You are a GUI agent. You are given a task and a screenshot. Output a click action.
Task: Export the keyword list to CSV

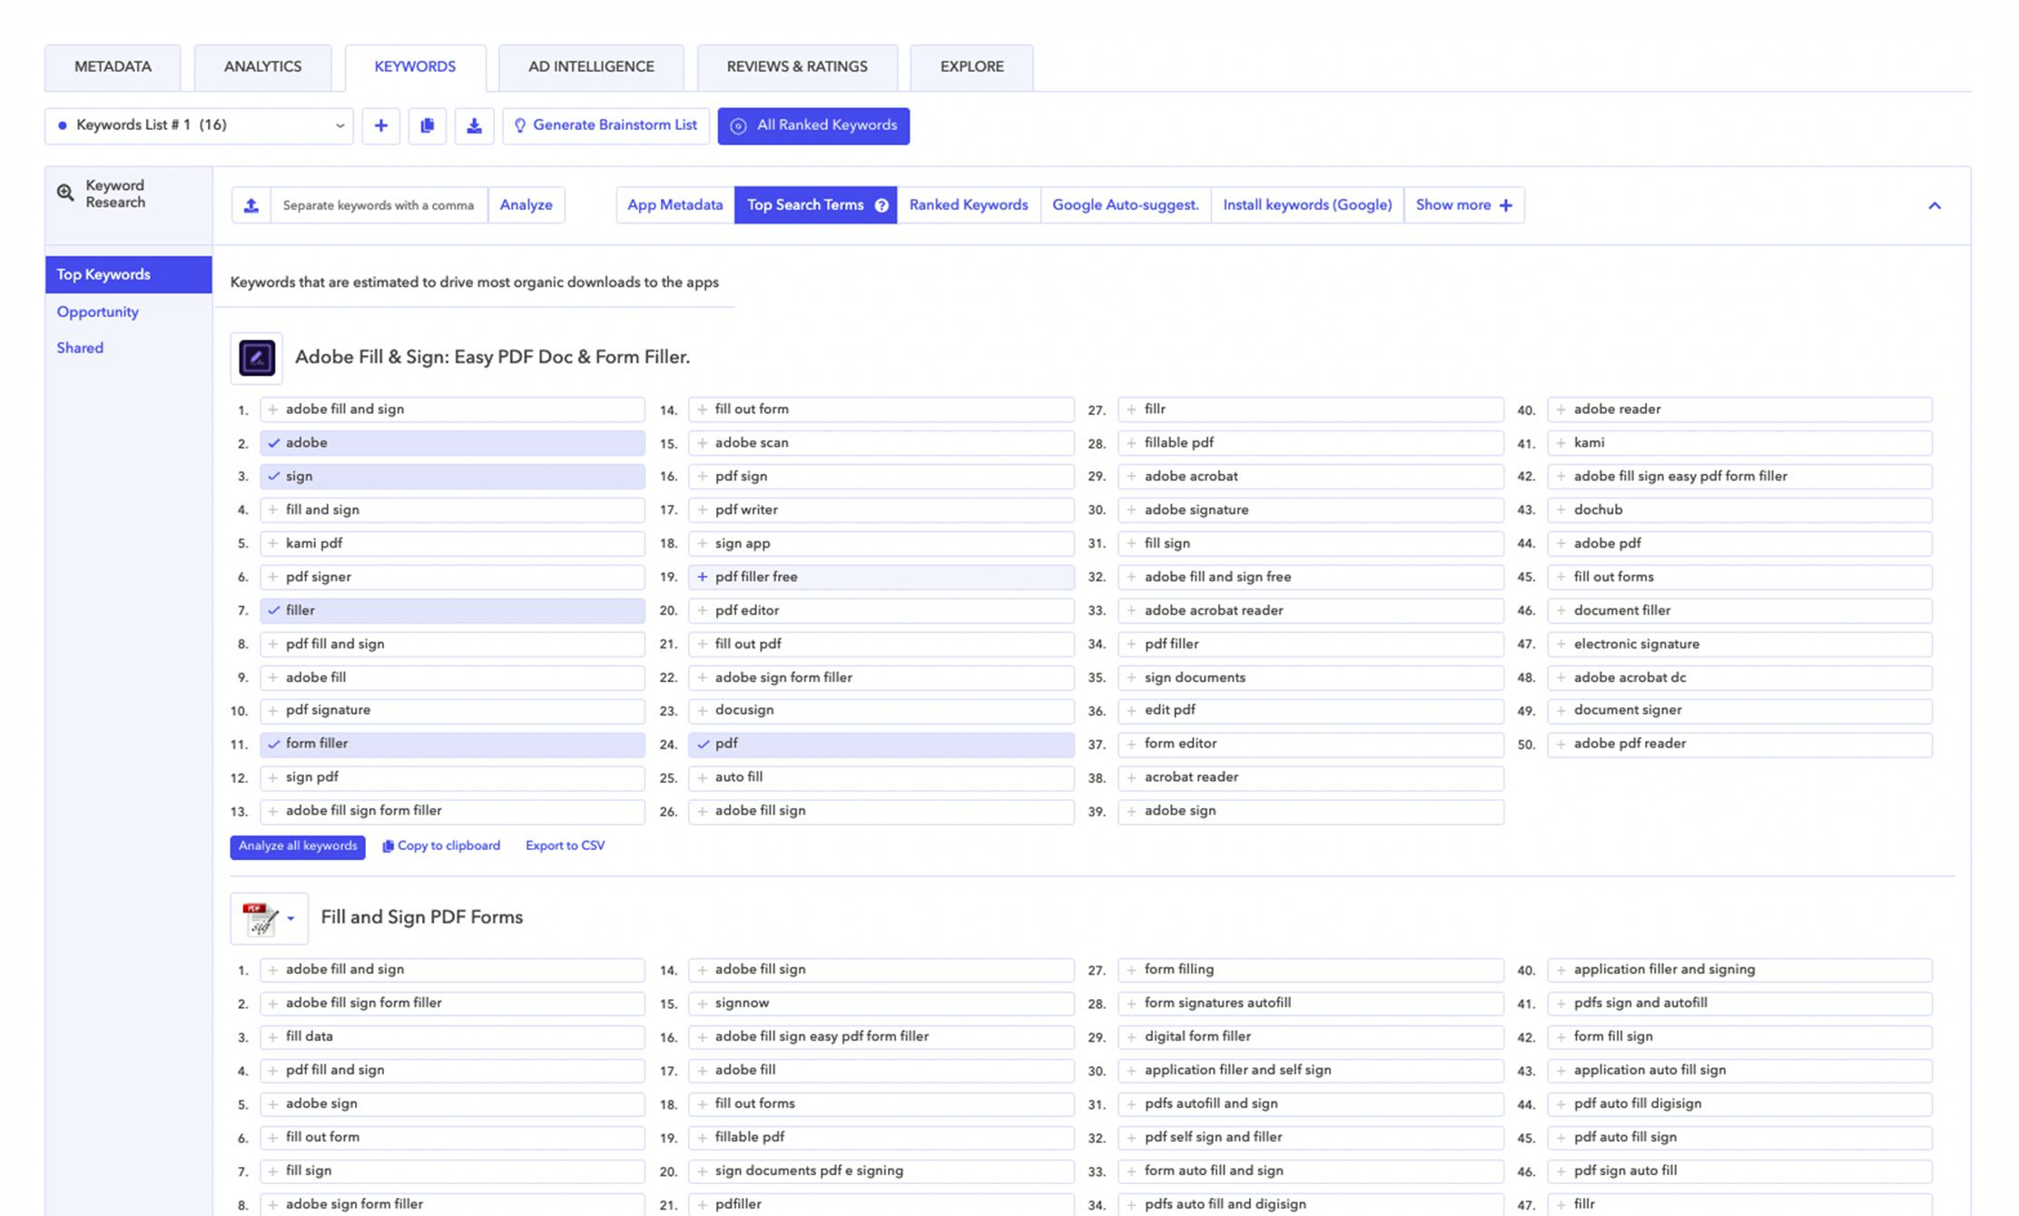(565, 845)
